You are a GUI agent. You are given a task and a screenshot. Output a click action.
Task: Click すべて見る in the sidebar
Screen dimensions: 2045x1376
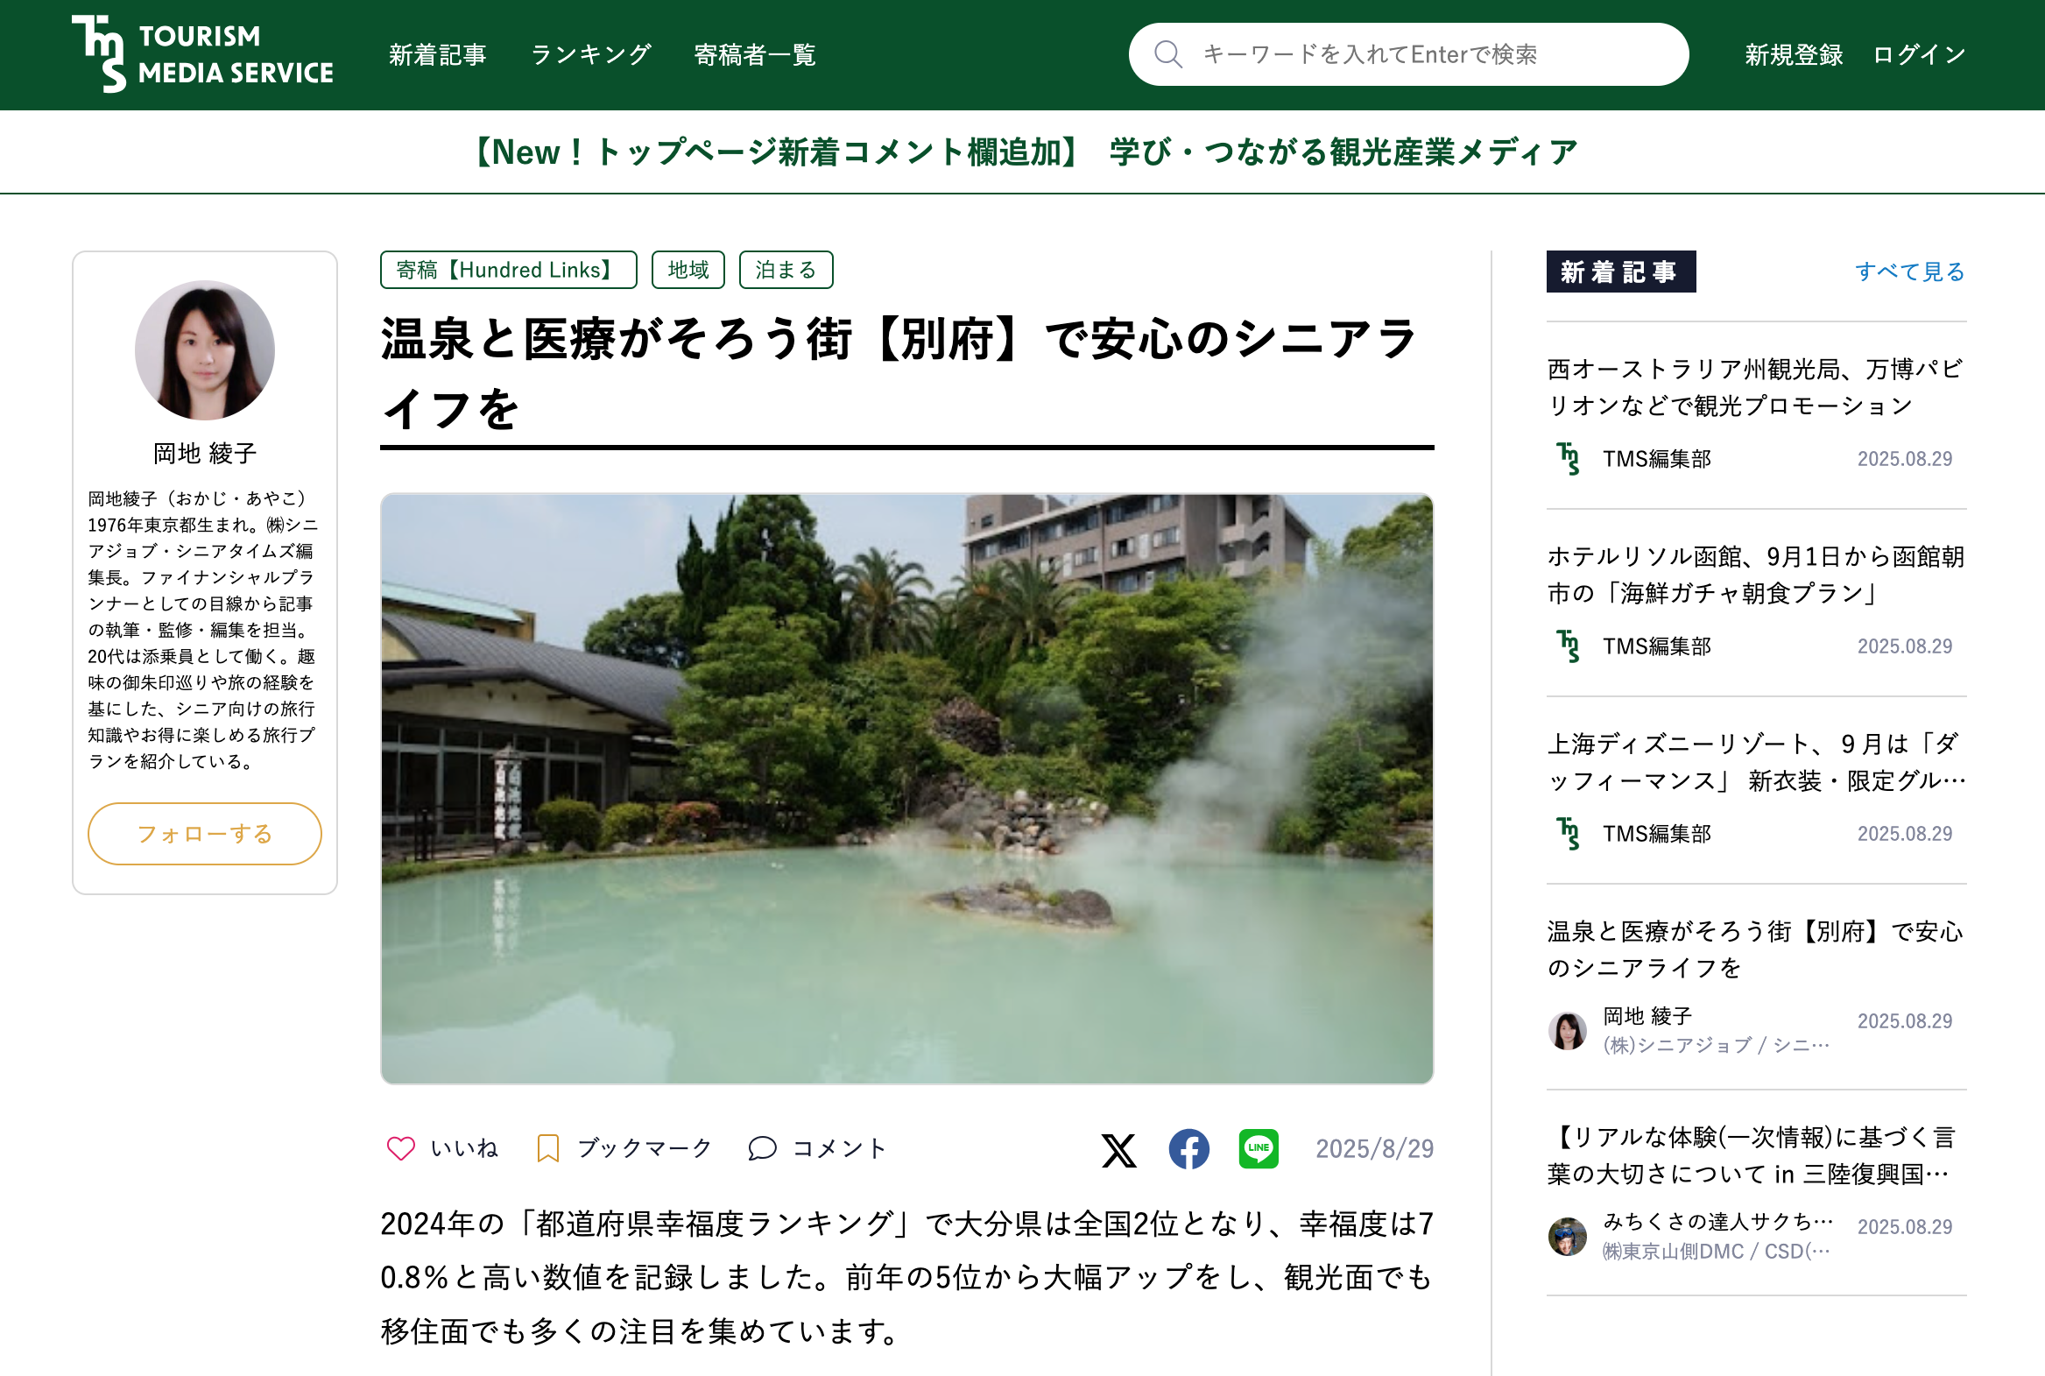(1910, 272)
